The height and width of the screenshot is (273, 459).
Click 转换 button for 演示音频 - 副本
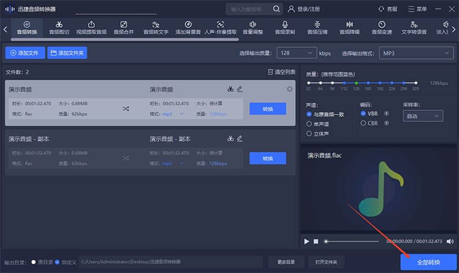pos(267,158)
